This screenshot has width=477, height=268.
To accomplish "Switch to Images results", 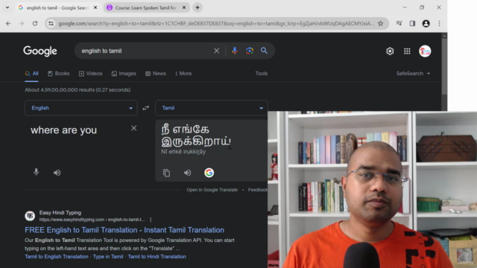I will [x=124, y=74].
